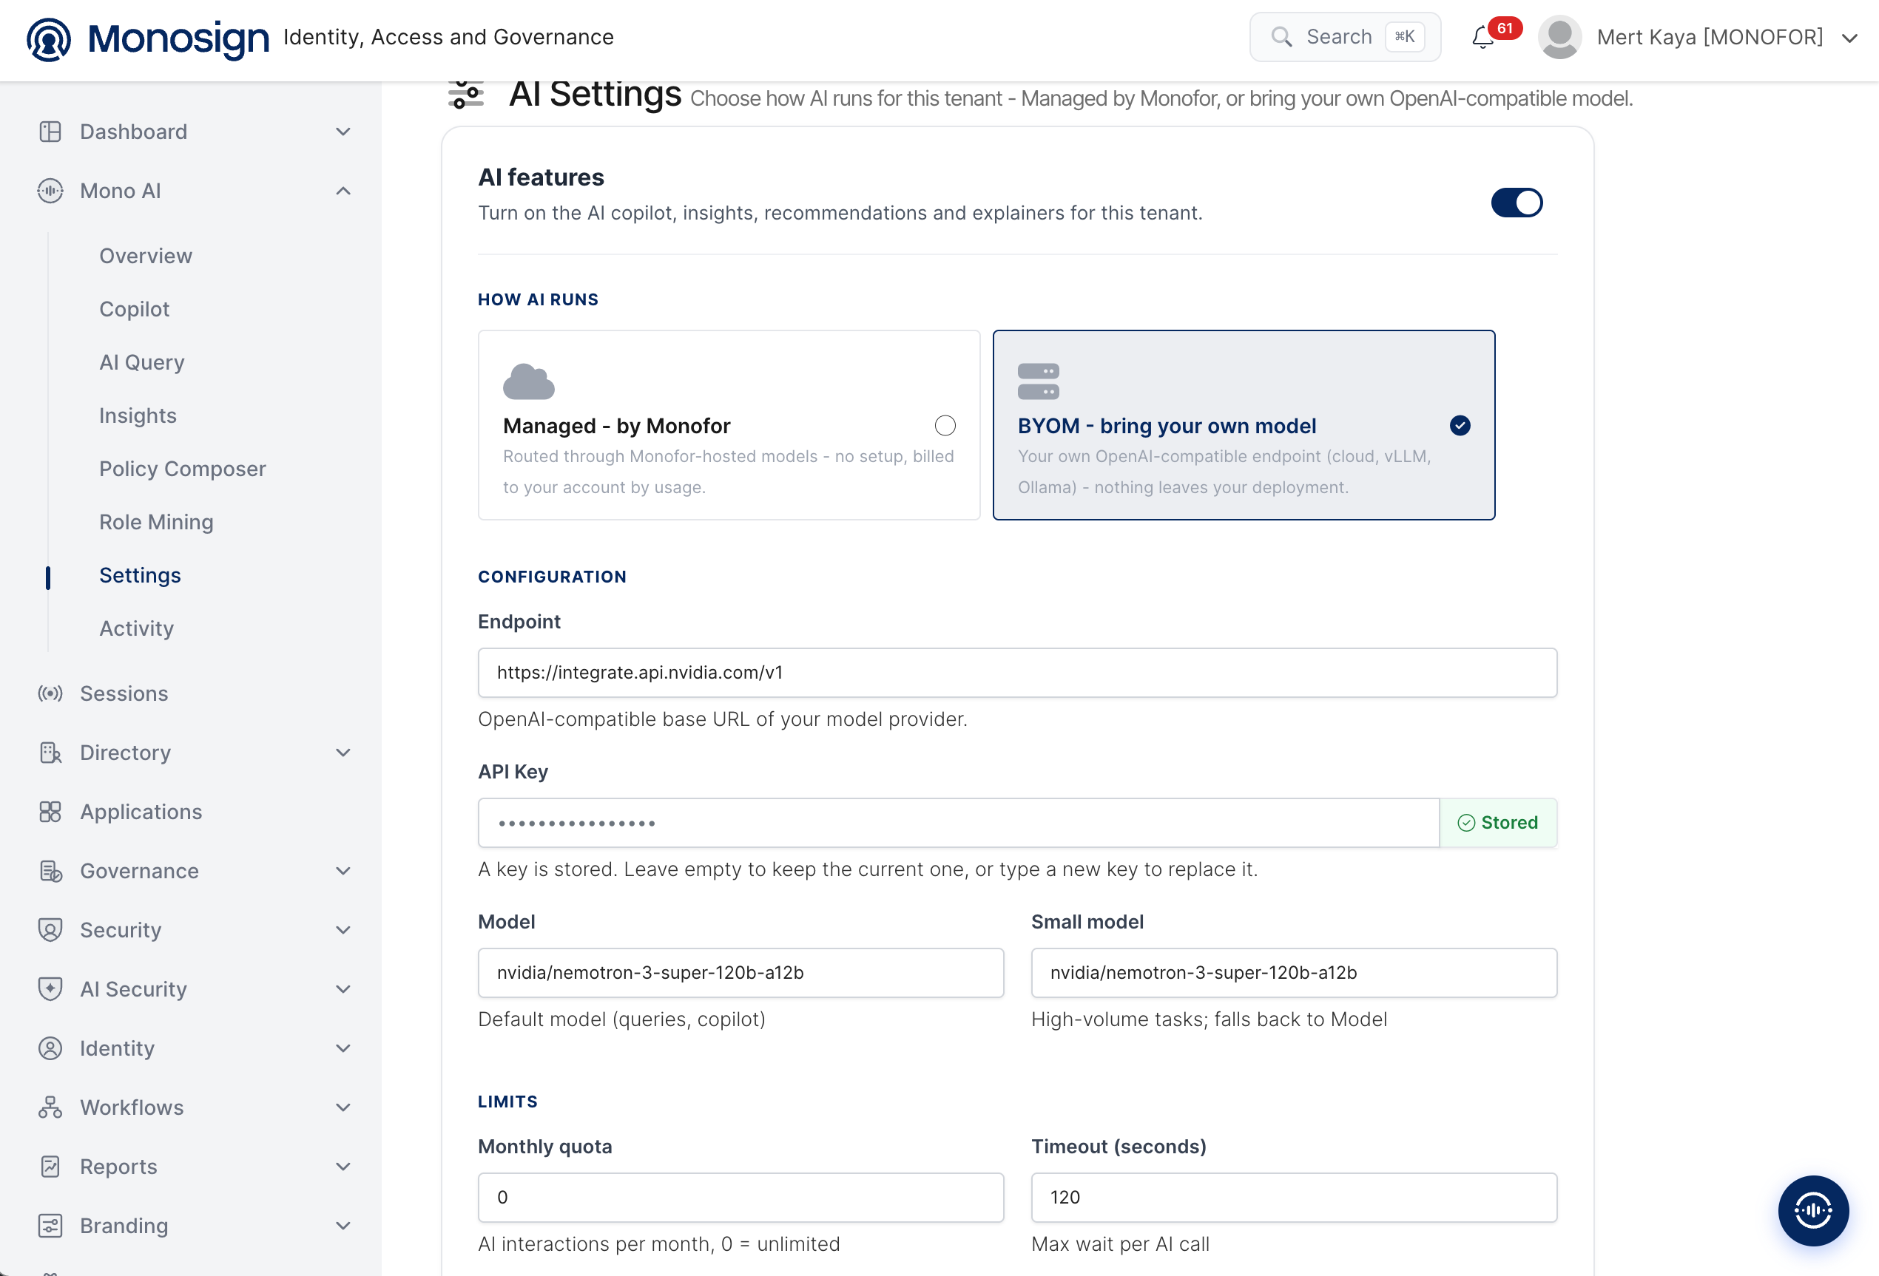The width and height of the screenshot is (1879, 1276).
Task: Click the Search box in header
Action: pos(1346,37)
